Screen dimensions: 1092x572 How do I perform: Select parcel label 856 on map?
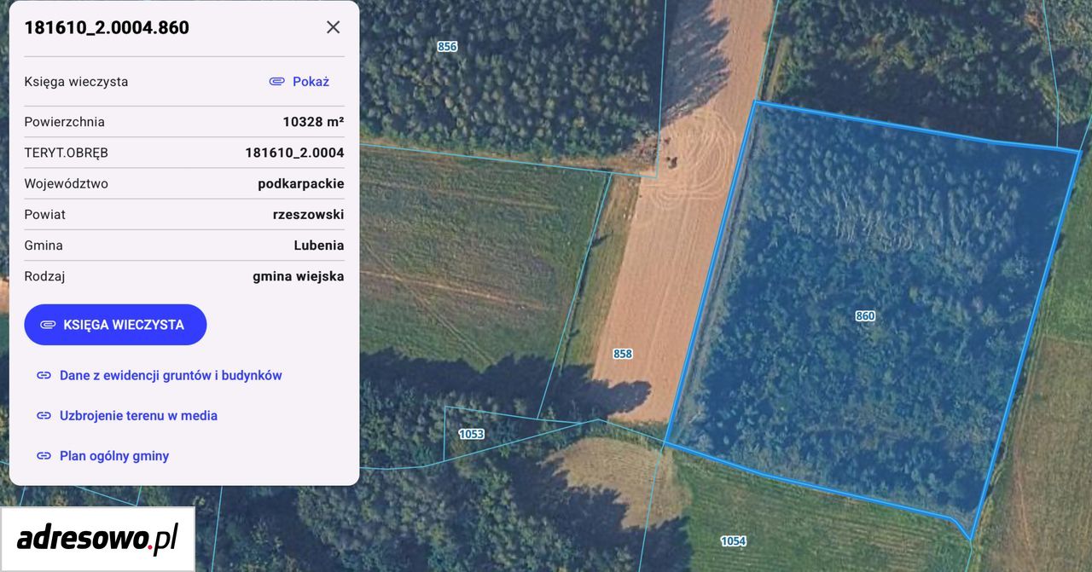(x=447, y=47)
